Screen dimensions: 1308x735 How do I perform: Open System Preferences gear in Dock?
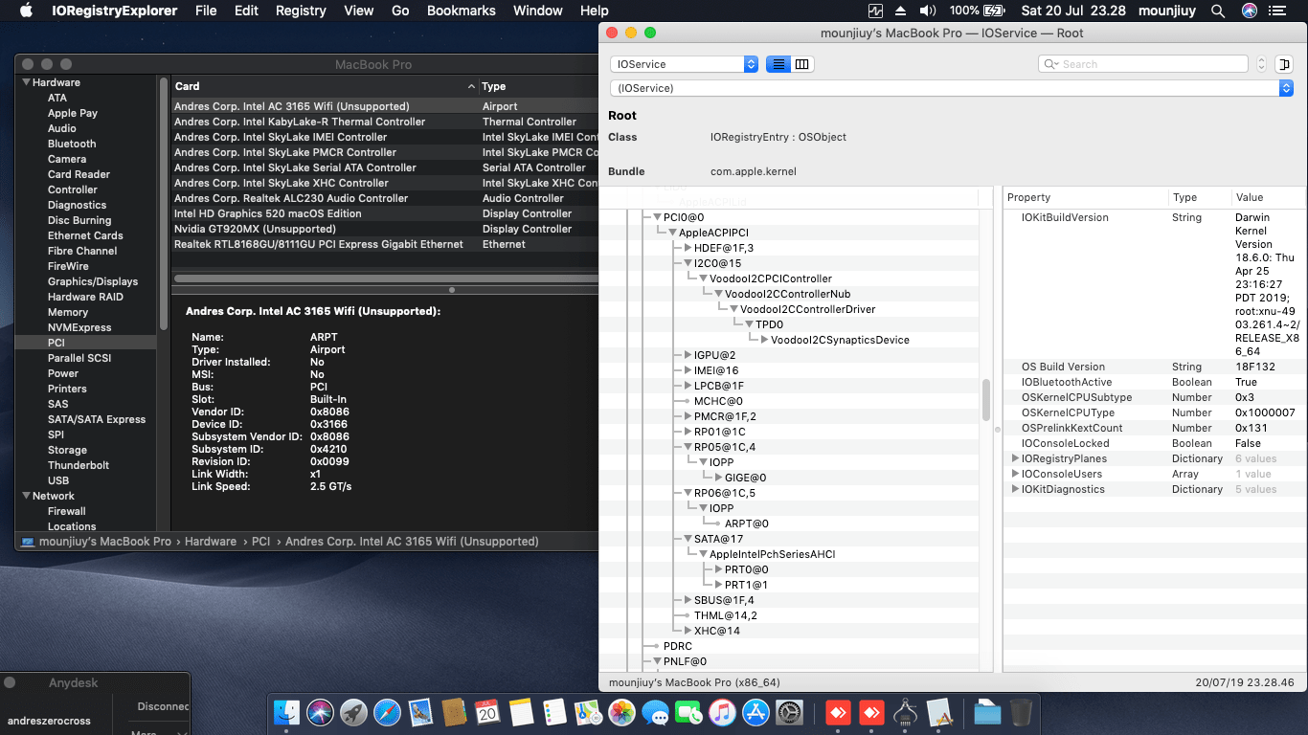789,712
